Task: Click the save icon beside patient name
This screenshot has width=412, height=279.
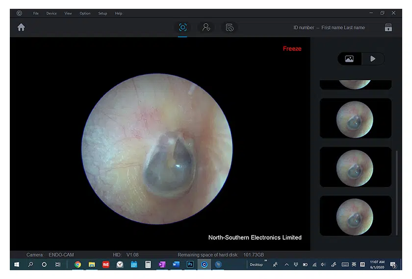Action: tap(388, 28)
